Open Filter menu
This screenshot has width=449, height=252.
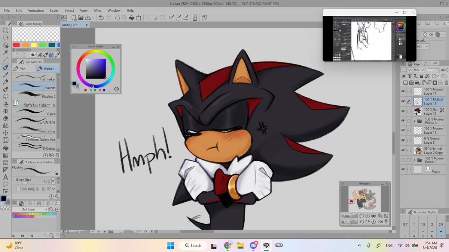[98, 10]
